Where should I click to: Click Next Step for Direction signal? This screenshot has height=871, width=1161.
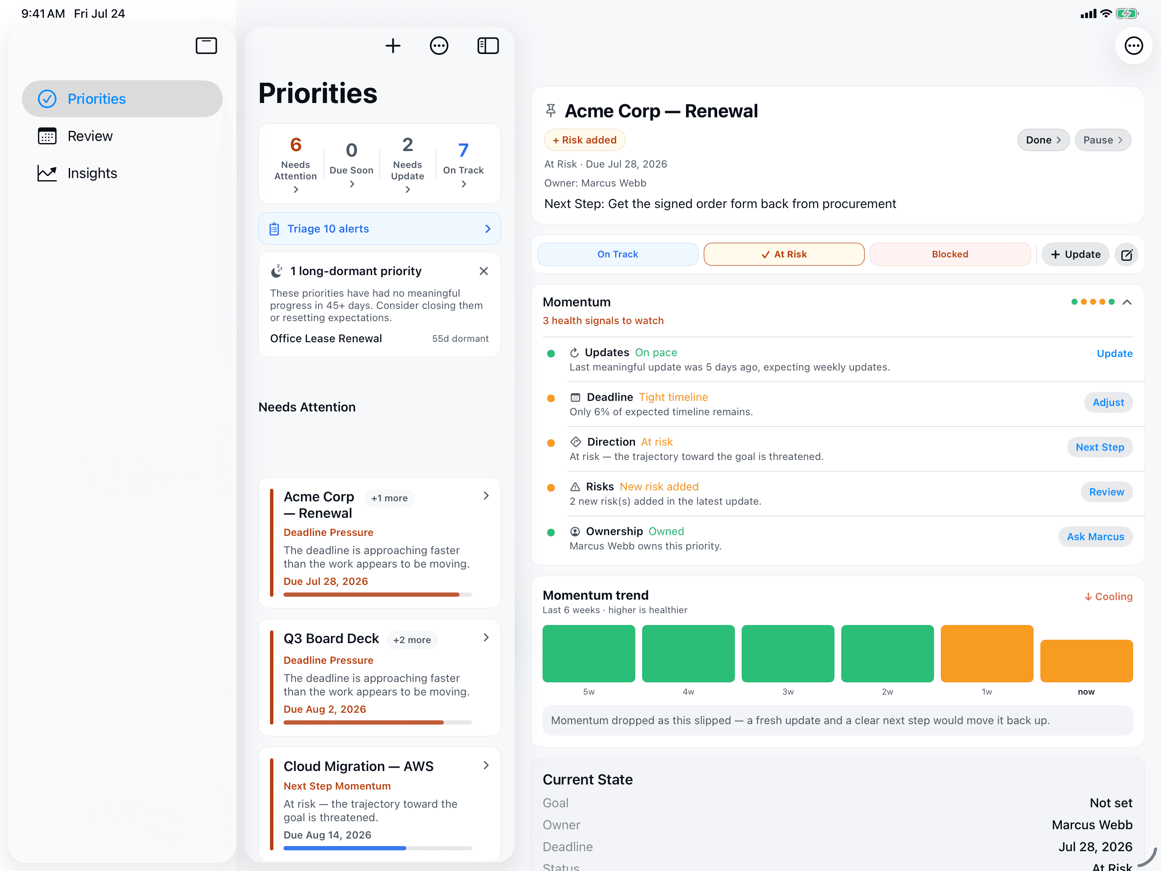click(x=1099, y=447)
